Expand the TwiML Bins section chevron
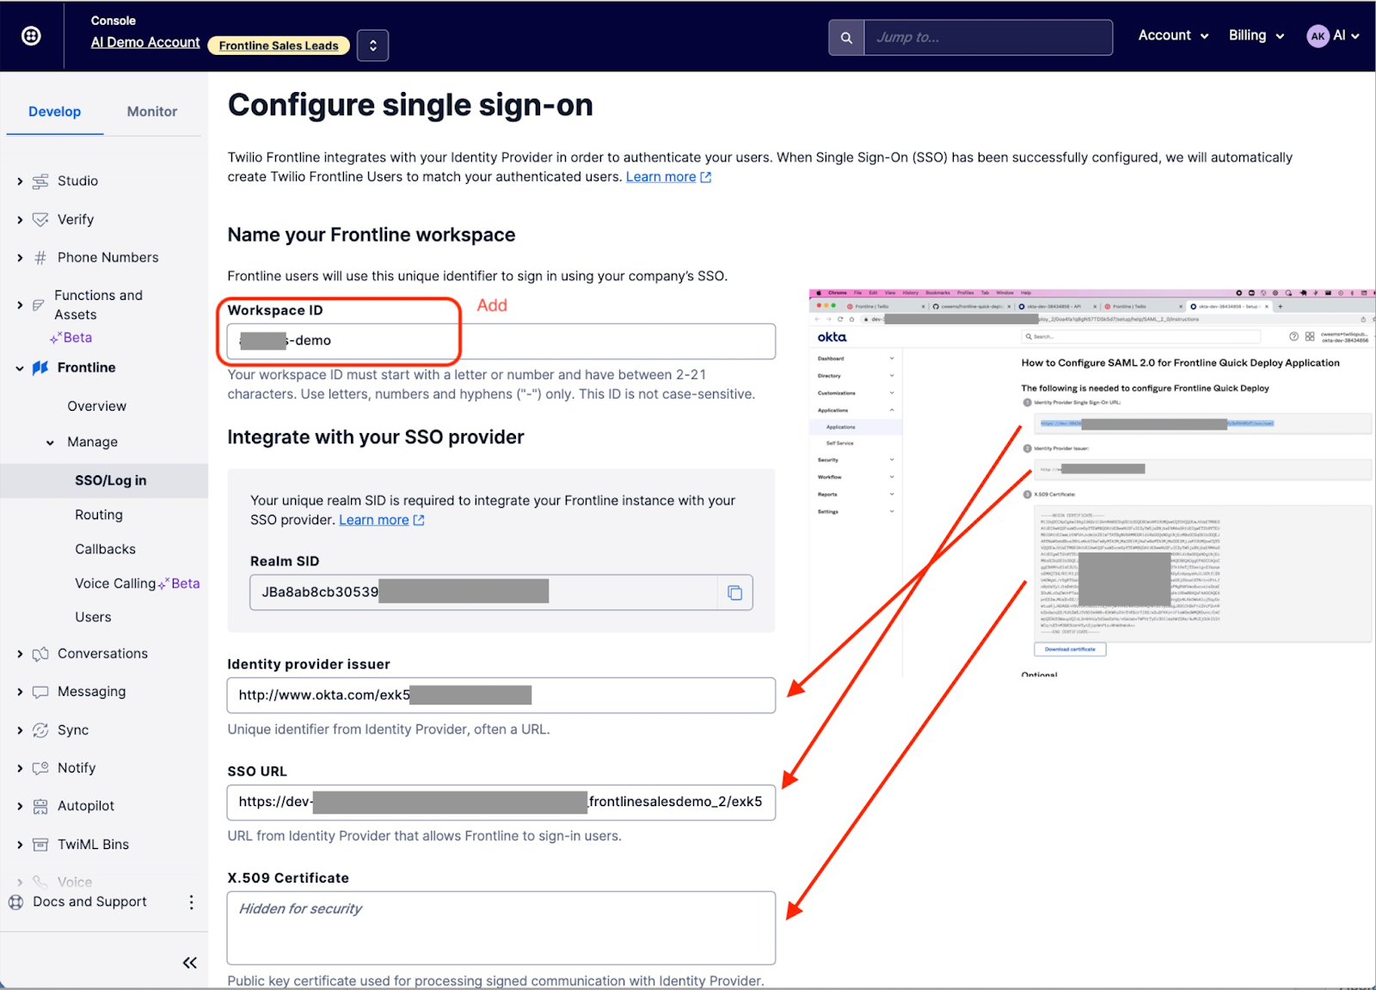Image resolution: width=1376 pixels, height=990 pixels. [x=20, y=845]
